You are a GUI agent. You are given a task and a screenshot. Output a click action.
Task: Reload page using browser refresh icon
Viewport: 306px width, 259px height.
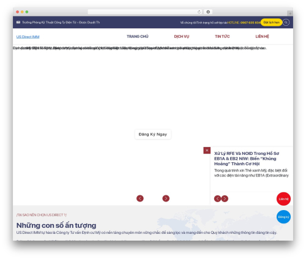coord(199,12)
